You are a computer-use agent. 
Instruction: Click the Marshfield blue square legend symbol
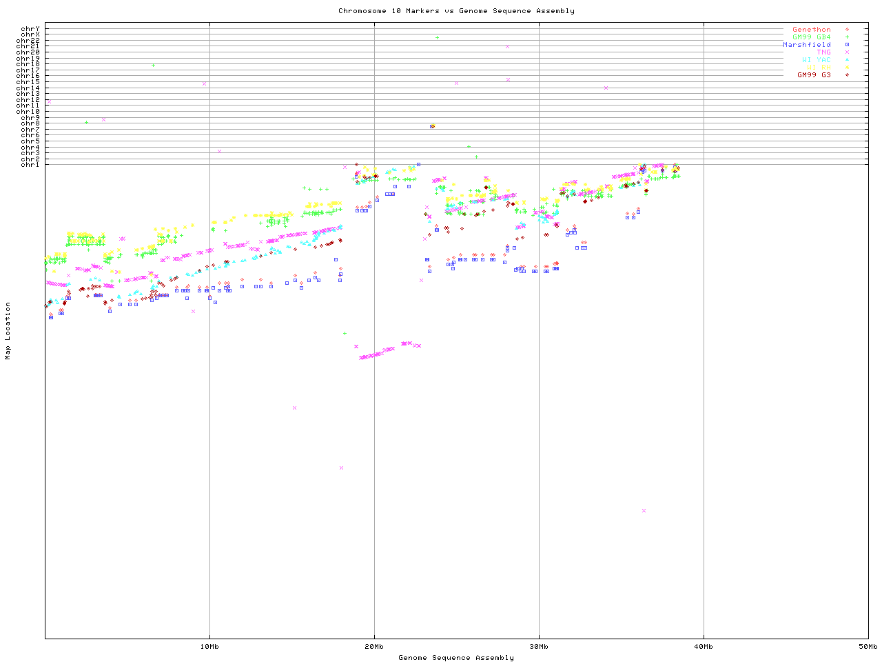coord(847,45)
